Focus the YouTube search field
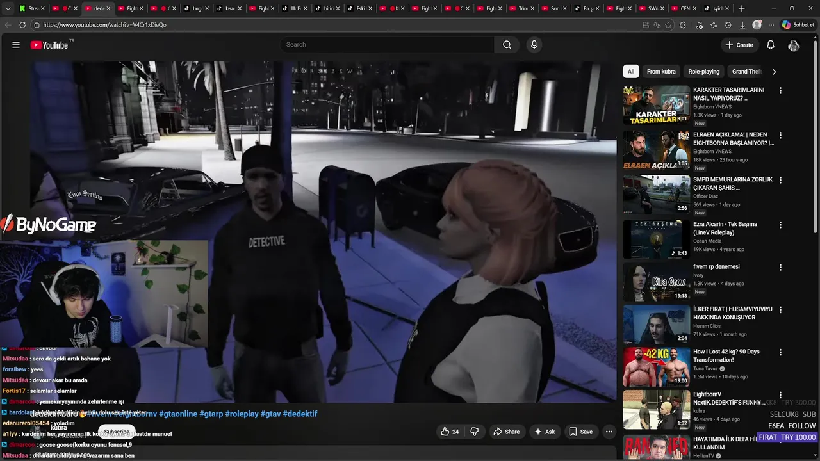Image resolution: width=820 pixels, height=461 pixels. point(387,45)
